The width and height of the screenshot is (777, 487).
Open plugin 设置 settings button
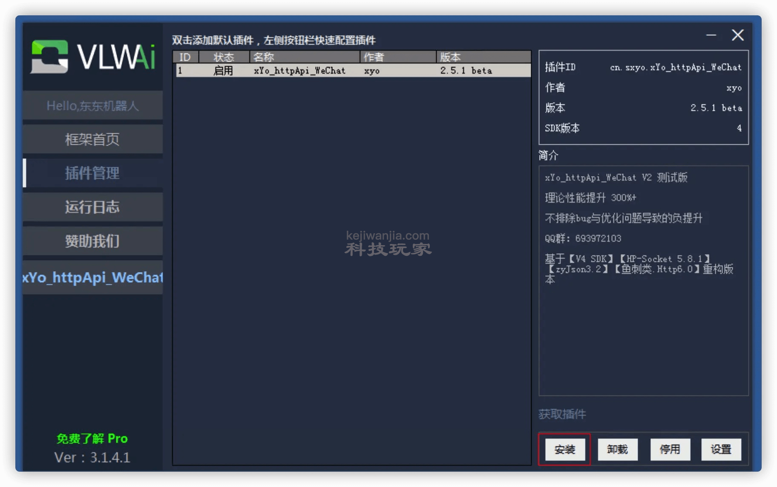[x=721, y=449]
